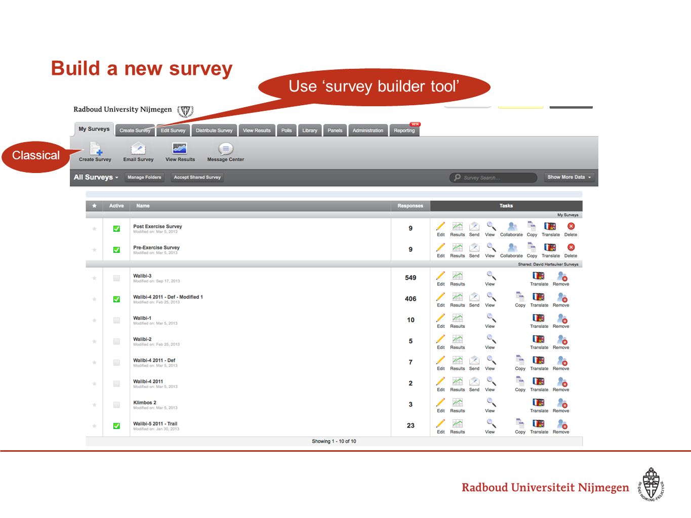Delete the Post Exercise Survey
The image size is (691, 518).
tap(571, 227)
